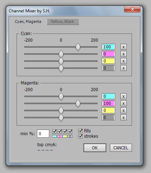Viewport: 151px width, 173px height.
Task: Toggle the checkbox above the gray black swatch
Action: click(70, 132)
